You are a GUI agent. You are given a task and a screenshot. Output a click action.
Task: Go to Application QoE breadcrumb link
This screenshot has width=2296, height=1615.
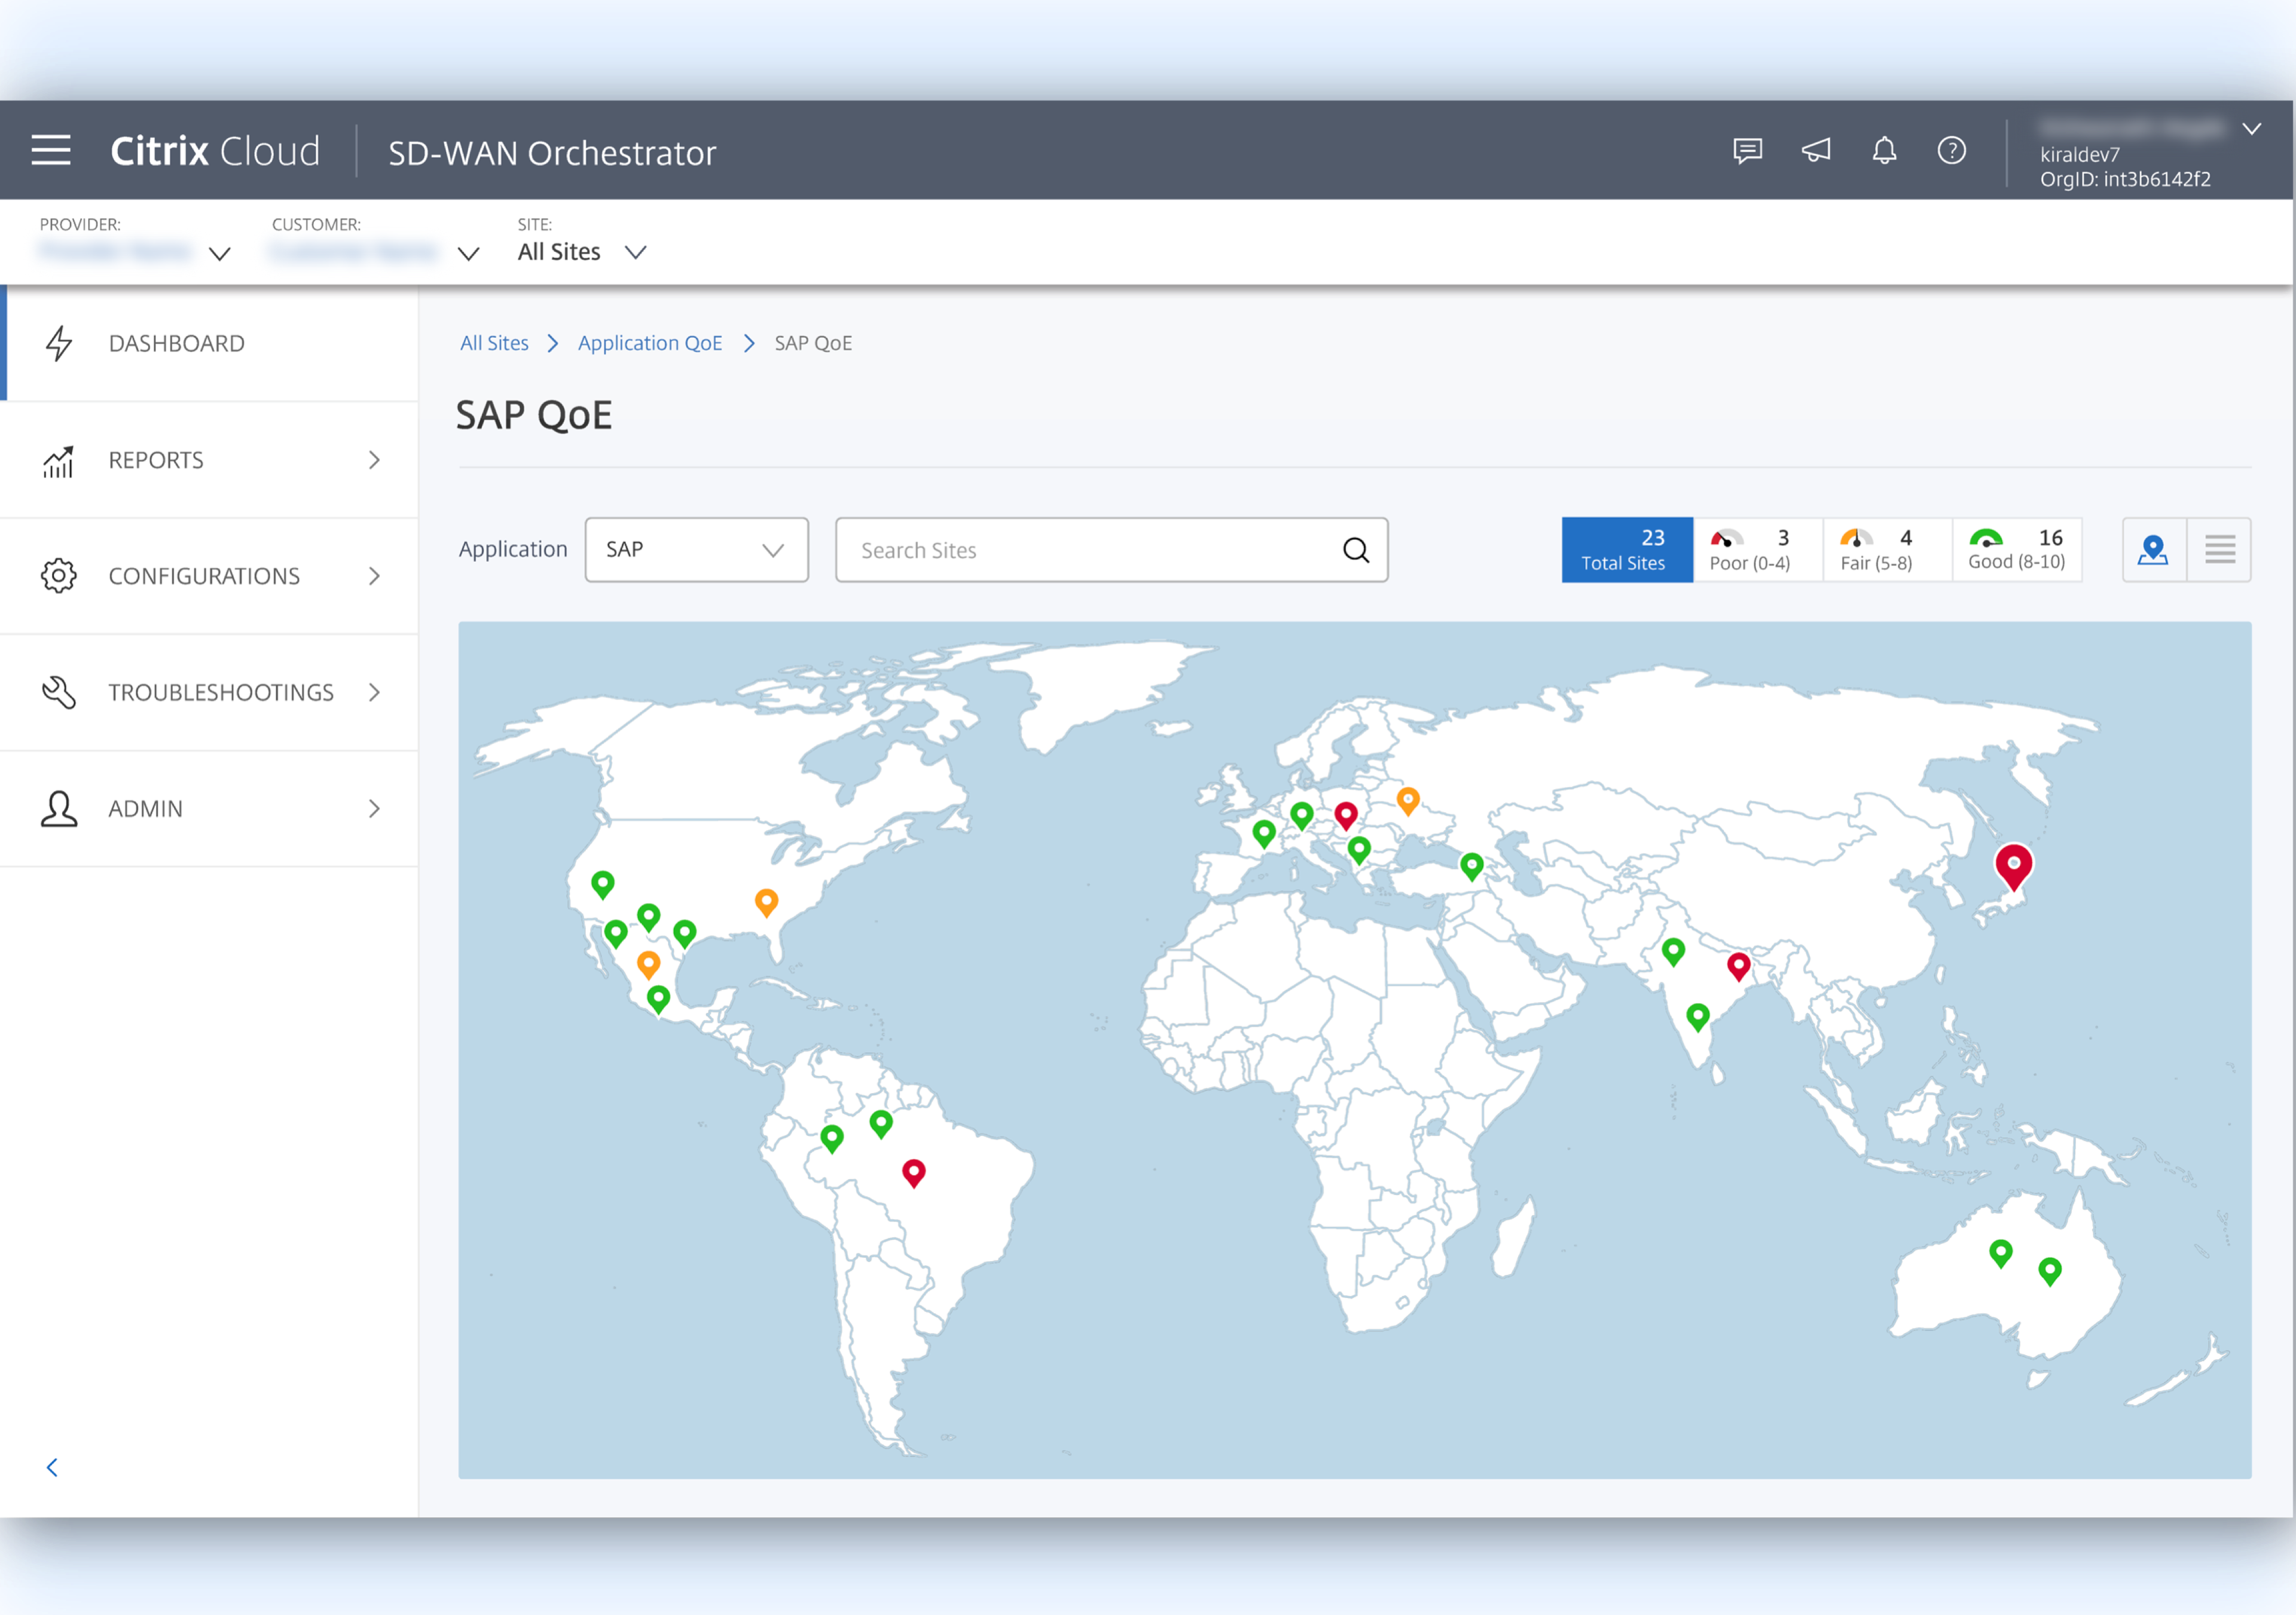(649, 343)
